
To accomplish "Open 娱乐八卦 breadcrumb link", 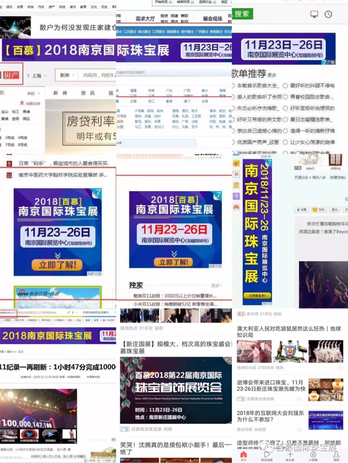I will tap(319, 177).
